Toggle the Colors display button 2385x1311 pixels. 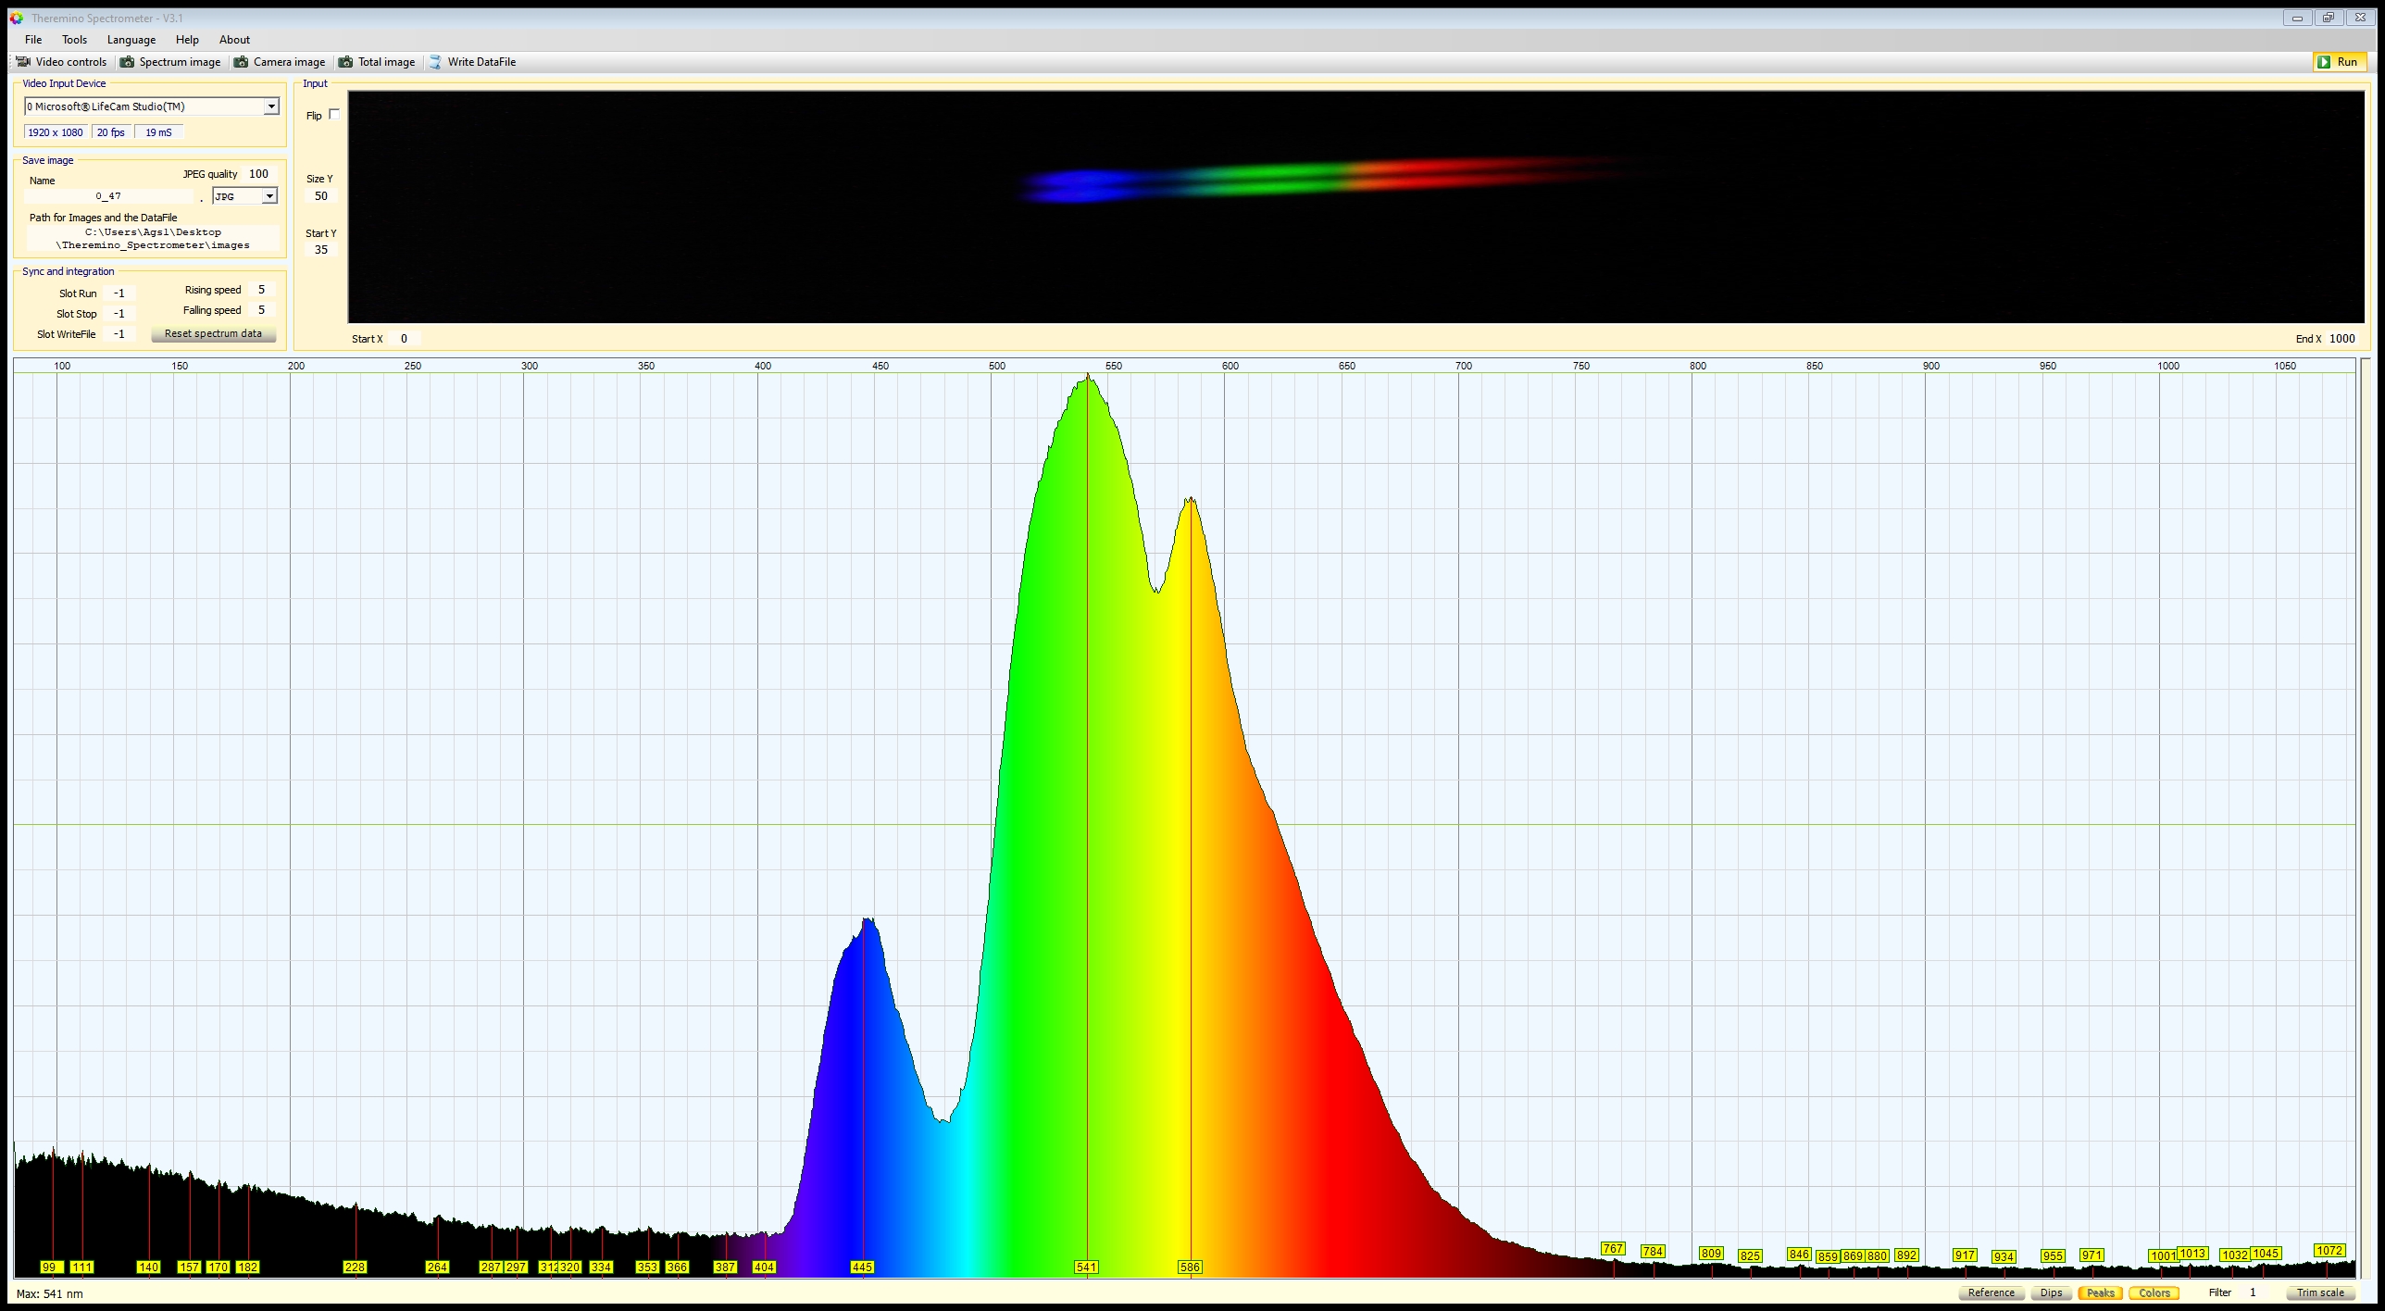point(2154,1292)
